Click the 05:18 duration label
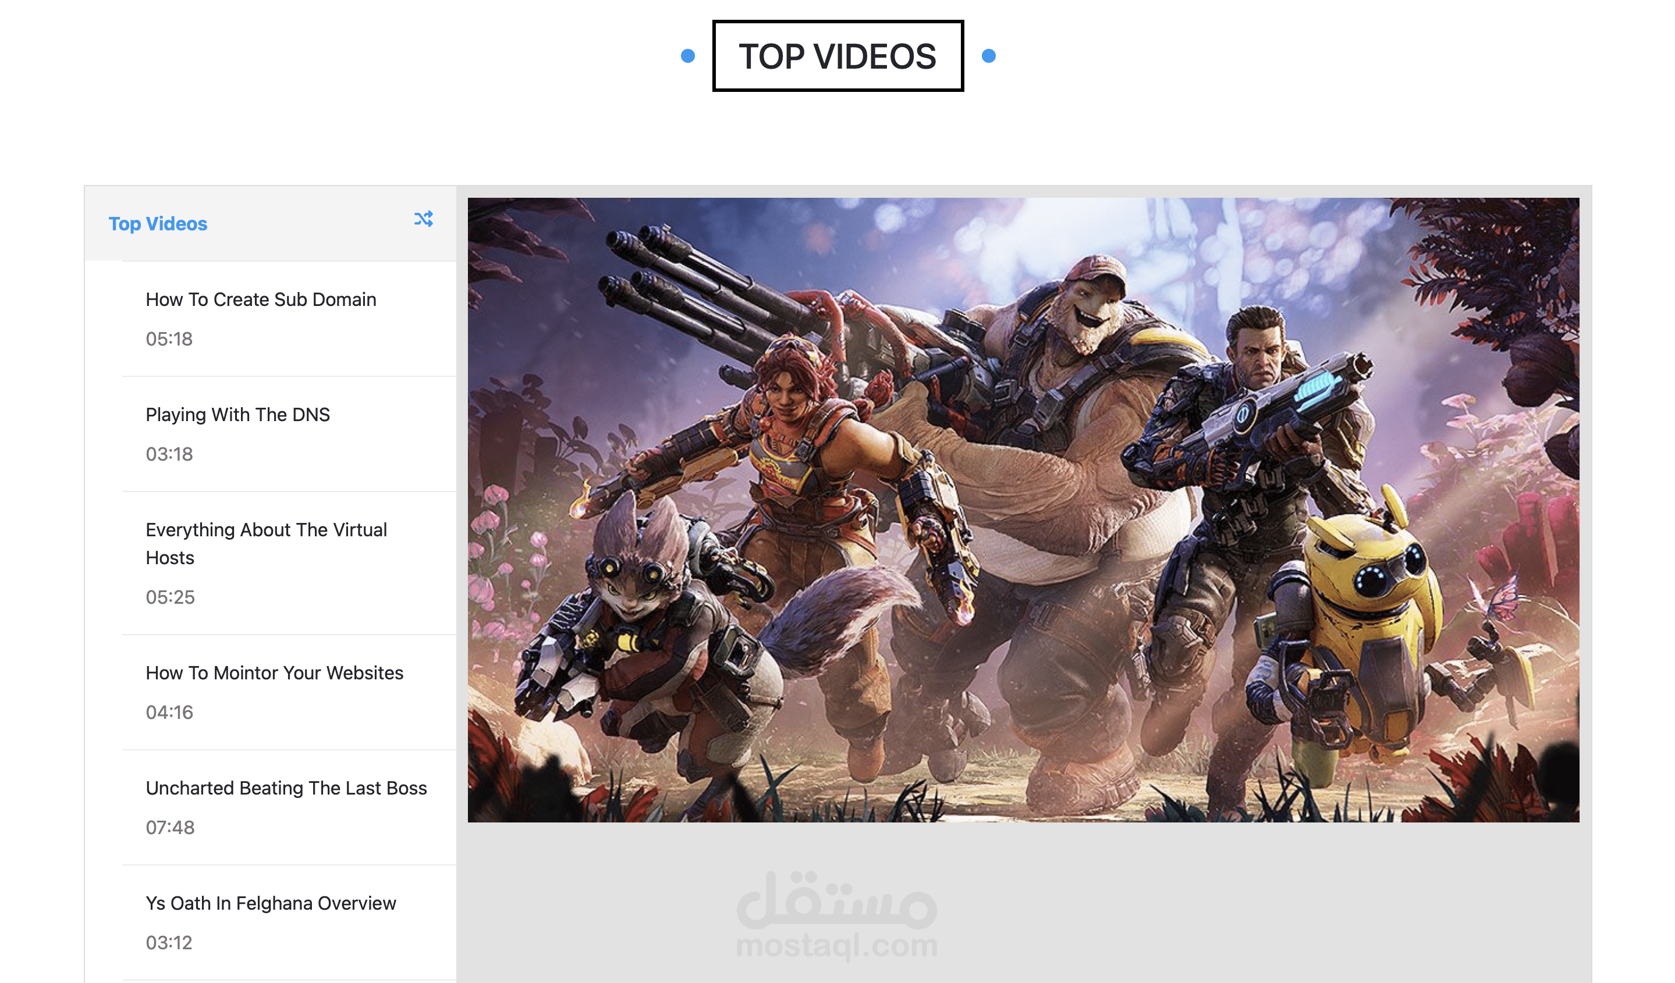 (169, 339)
